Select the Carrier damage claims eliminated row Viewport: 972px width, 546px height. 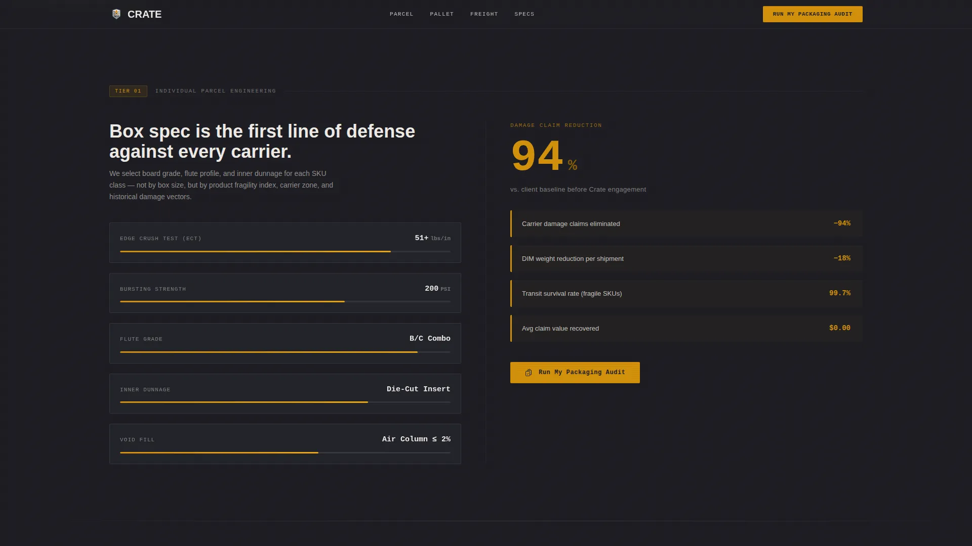click(x=686, y=223)
